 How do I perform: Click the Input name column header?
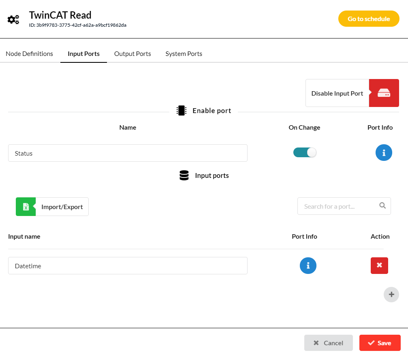tap(24, 237)
